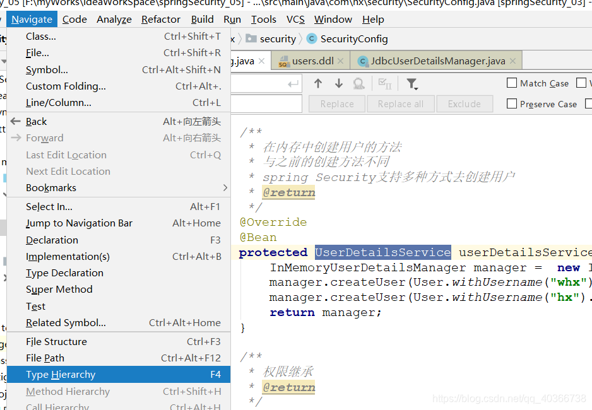Go to next occurrence down arrow
This screenshot has height=410, width=592.
click(339, 83)
